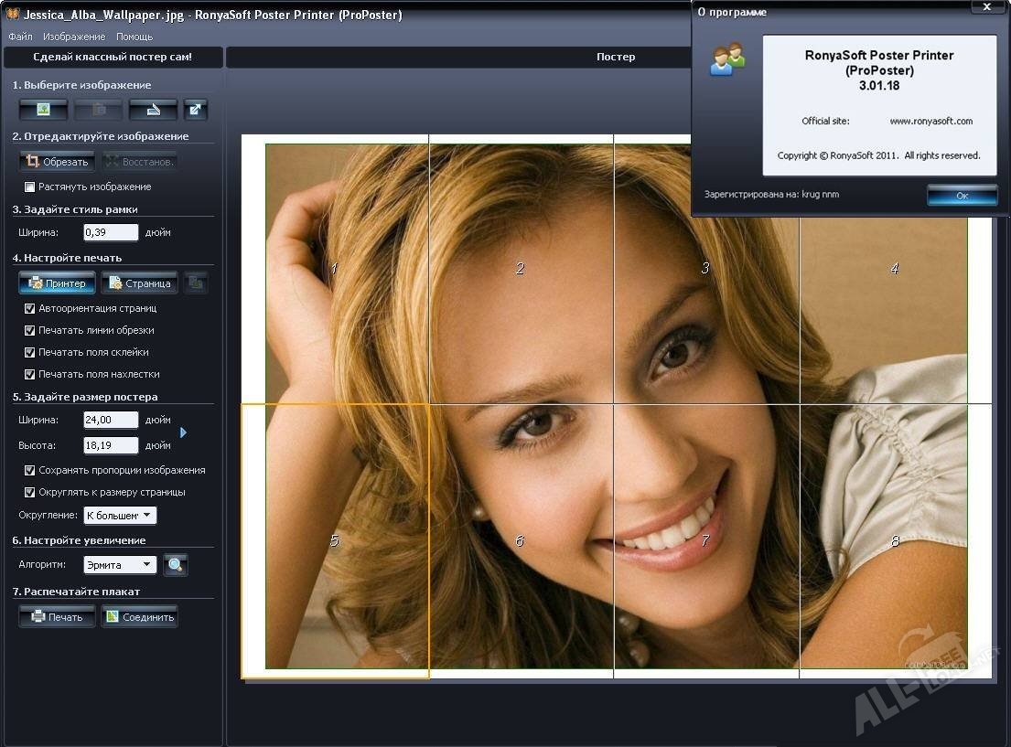Open the Округление dropdown
The height and width of the screenshot is (747, 1011).
click(x=120, y=516)
